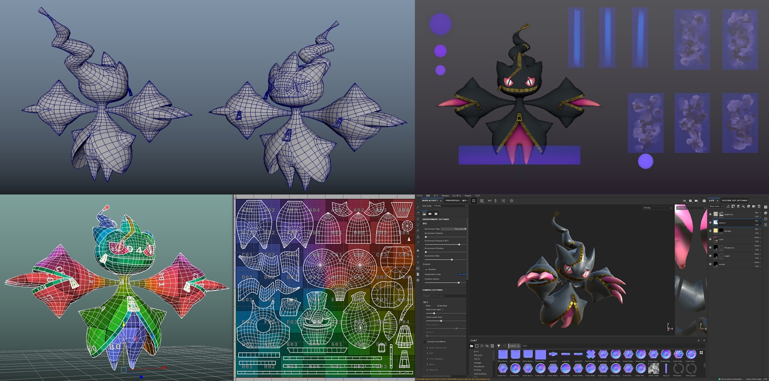Adjust the Environment Exposure slider
The image size is (769, 381).
point(446,244)
